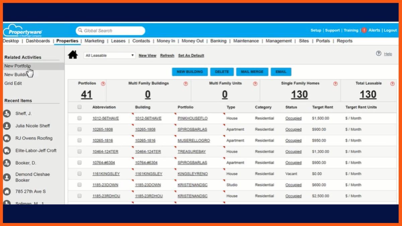Click into the Global Search field

111,31
